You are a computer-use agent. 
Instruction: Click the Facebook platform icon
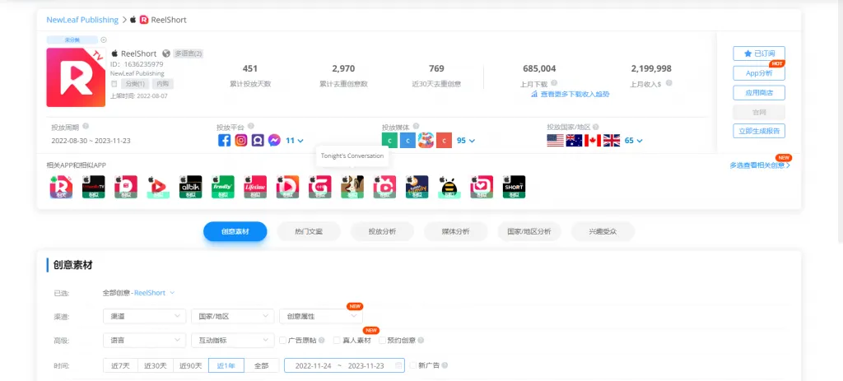(224, 141)
